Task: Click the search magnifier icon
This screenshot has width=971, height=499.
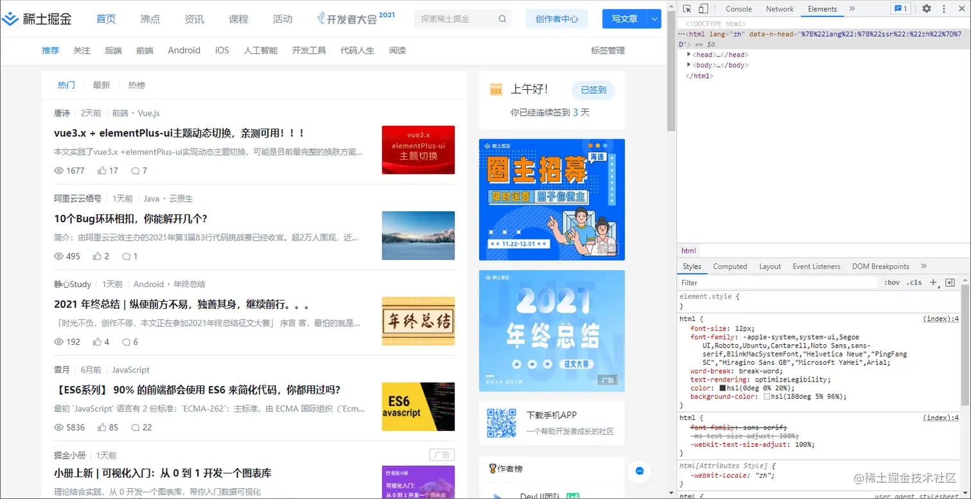Action: click(x=502, y=19)
